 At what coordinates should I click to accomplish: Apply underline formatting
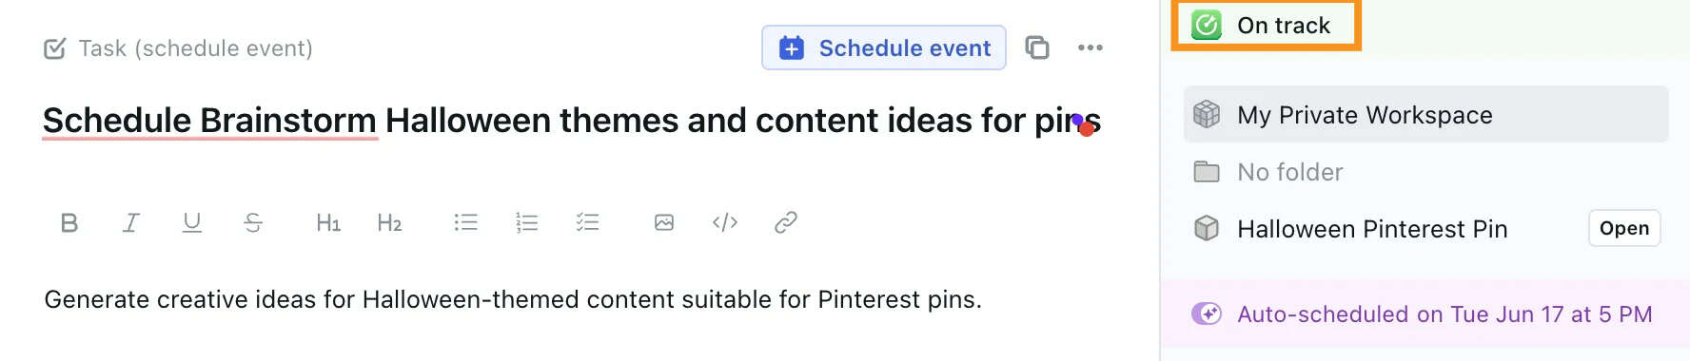pyautogui.click(x=191, y=222)
